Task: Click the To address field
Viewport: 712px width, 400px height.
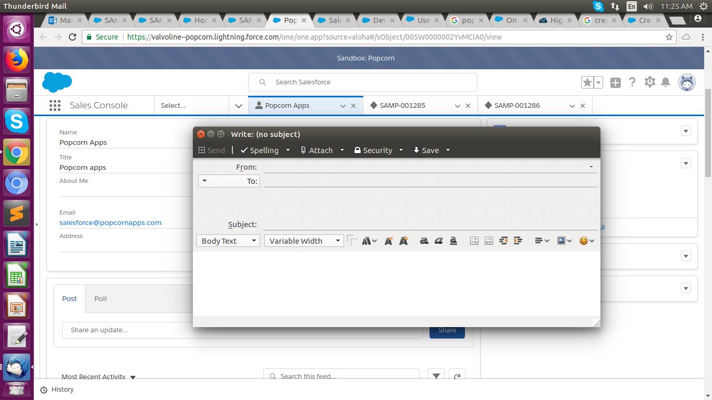Action: (431, 181)
